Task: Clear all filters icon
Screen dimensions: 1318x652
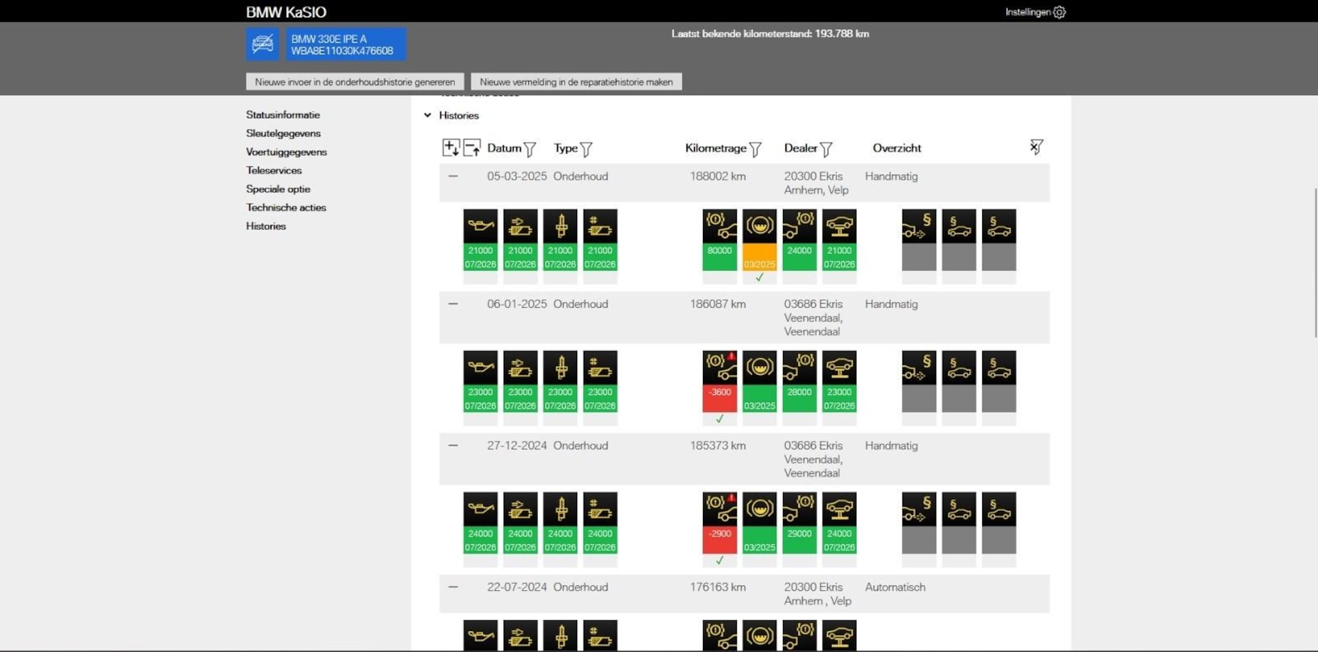Action: coord(1036,147)
